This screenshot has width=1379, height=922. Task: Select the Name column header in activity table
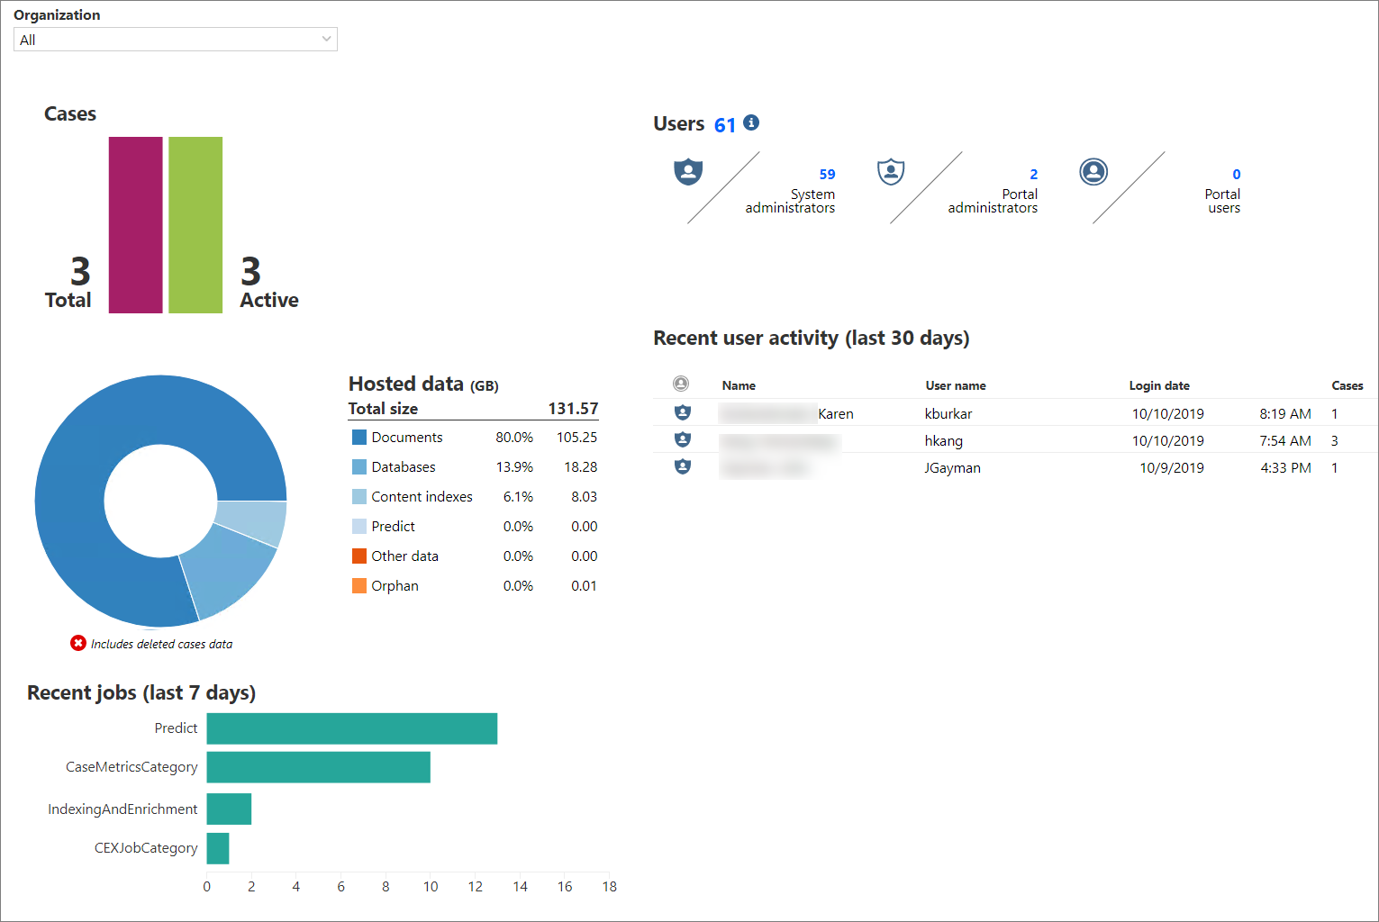tap(739, 384)
